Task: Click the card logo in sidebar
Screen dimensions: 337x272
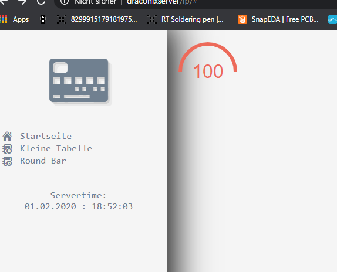Action: (x=79, y=80)
